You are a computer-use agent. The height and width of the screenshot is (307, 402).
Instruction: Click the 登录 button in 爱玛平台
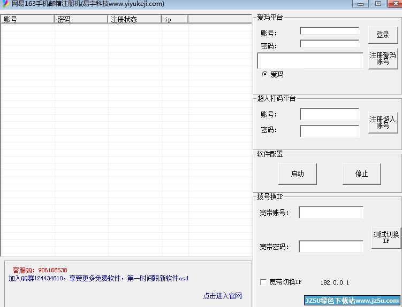tap(383, 35)
